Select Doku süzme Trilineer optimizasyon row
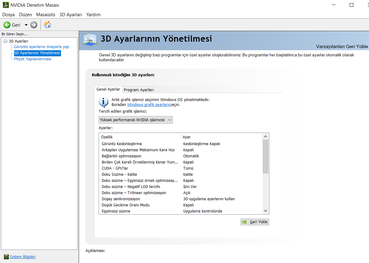The image size is (369, 263). point(181,193)
